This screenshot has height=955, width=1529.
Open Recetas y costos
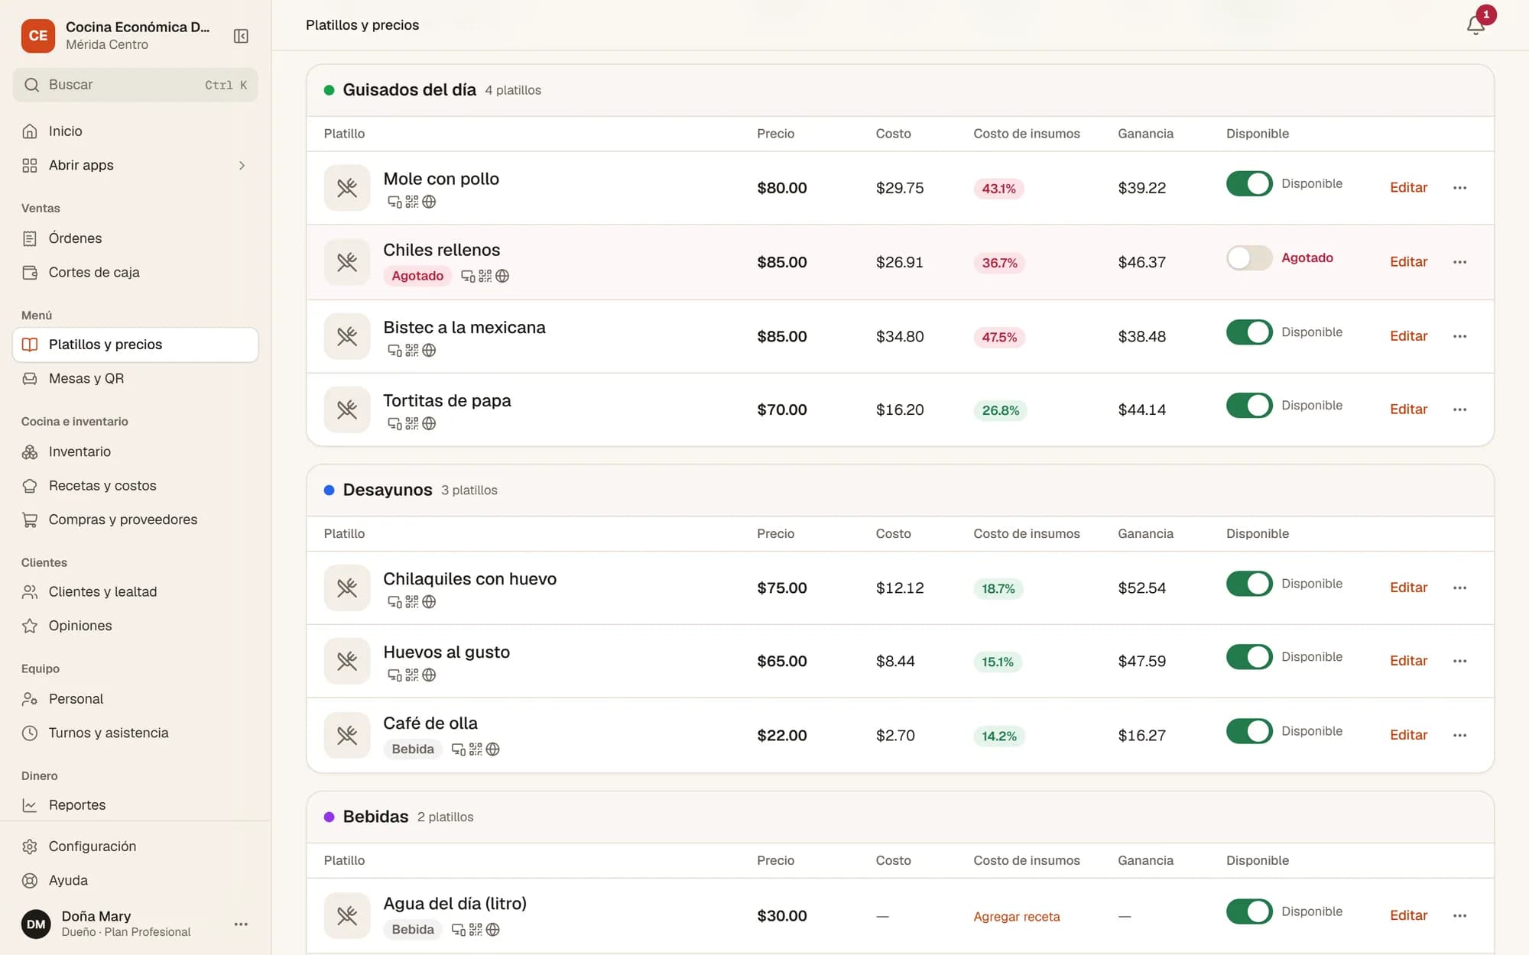coord(135,486)
